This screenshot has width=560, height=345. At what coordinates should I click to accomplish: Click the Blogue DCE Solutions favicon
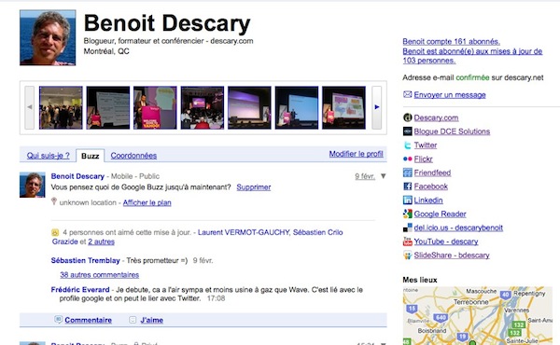coord(408,131)
